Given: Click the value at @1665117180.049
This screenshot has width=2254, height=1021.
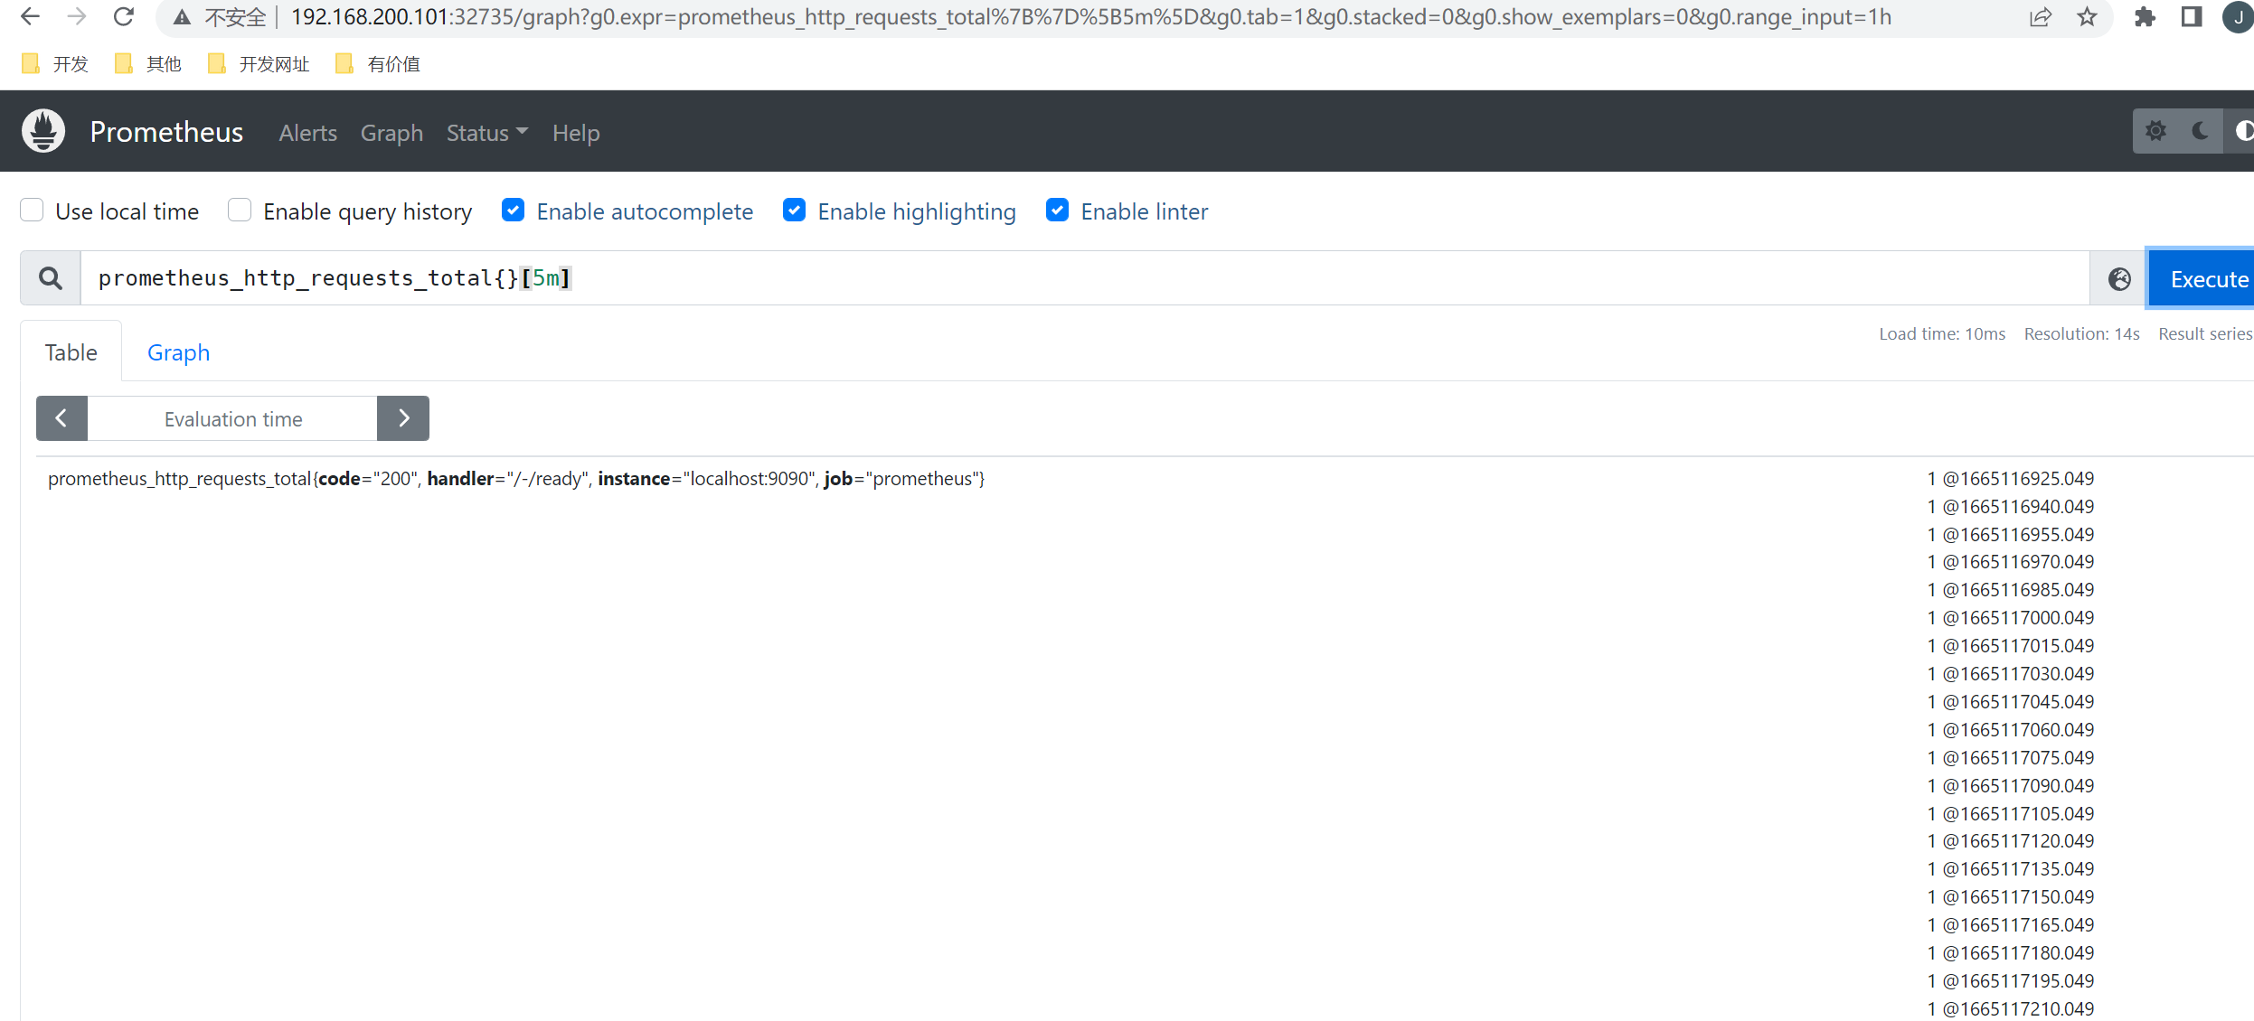Looking at the screenshot, I should tap(2010, 953).
